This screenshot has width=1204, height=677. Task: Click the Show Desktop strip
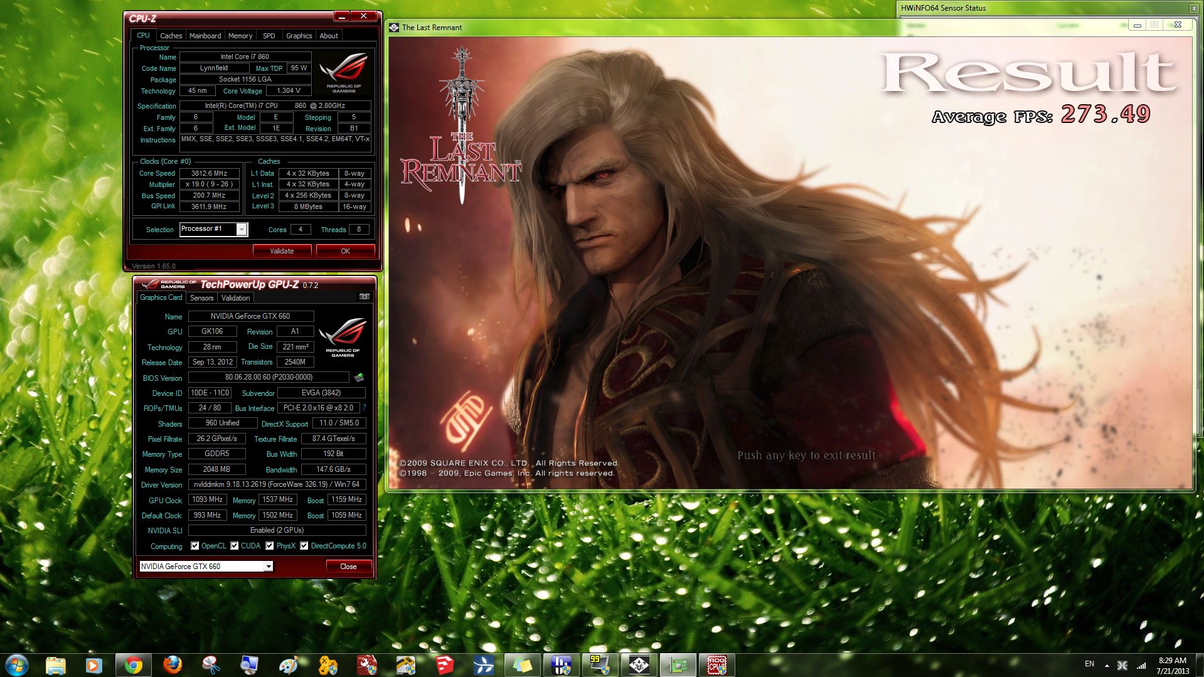pos(1199,665)
